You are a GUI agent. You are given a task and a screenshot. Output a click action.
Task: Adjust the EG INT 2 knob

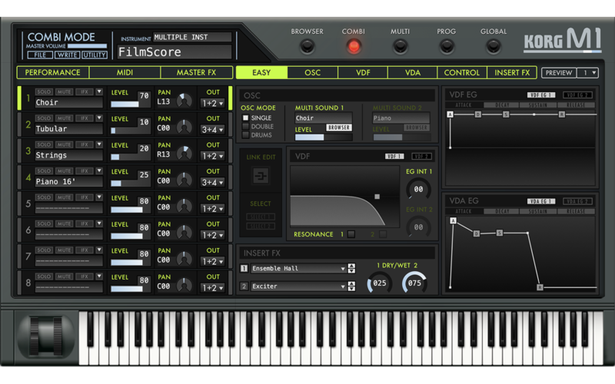coord(418,227)
